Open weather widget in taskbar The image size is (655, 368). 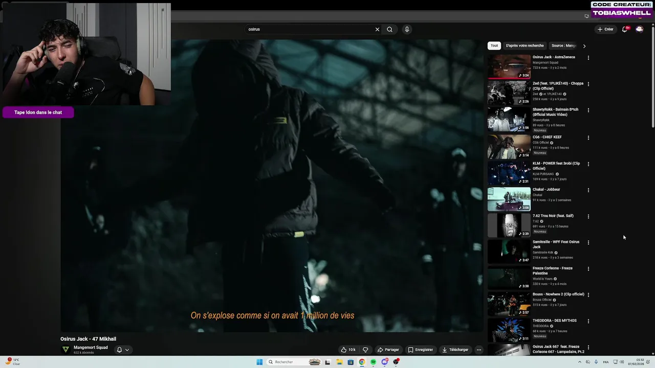[12, 362]
